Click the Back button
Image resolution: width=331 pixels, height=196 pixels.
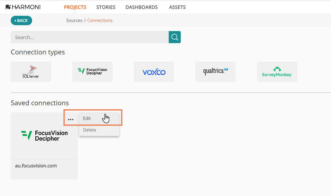pos(21,21)
